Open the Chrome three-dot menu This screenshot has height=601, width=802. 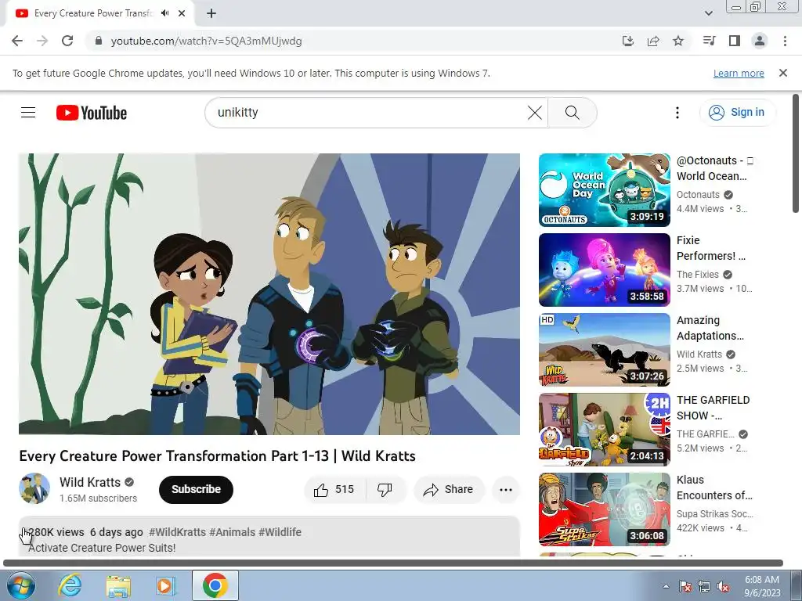pos(785,41)
